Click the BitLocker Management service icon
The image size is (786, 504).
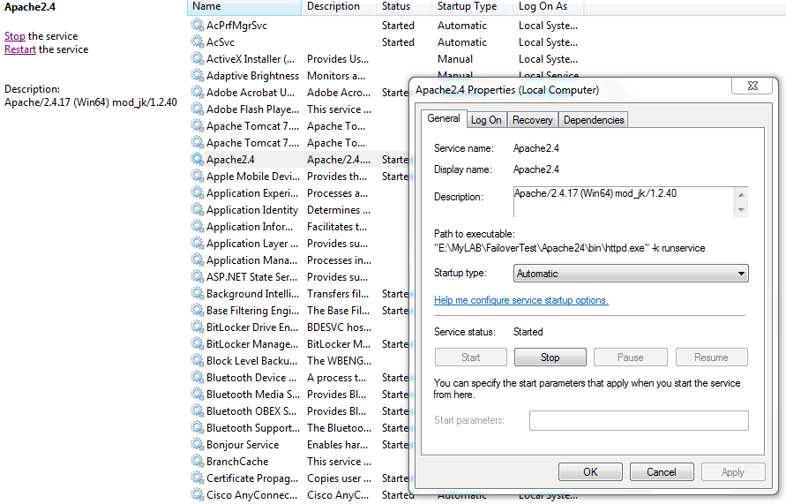(197, 343)
